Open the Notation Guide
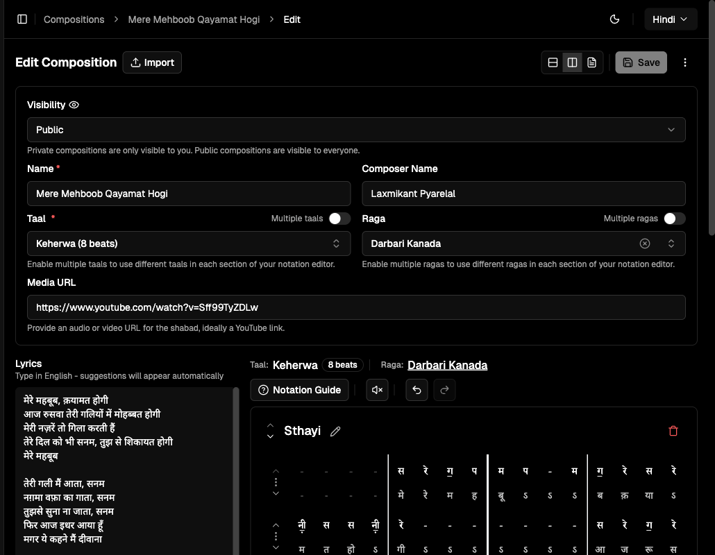715x555 pixels. [x=299, y=389]
